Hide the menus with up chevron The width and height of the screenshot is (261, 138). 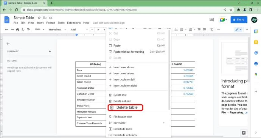point(247,30)
